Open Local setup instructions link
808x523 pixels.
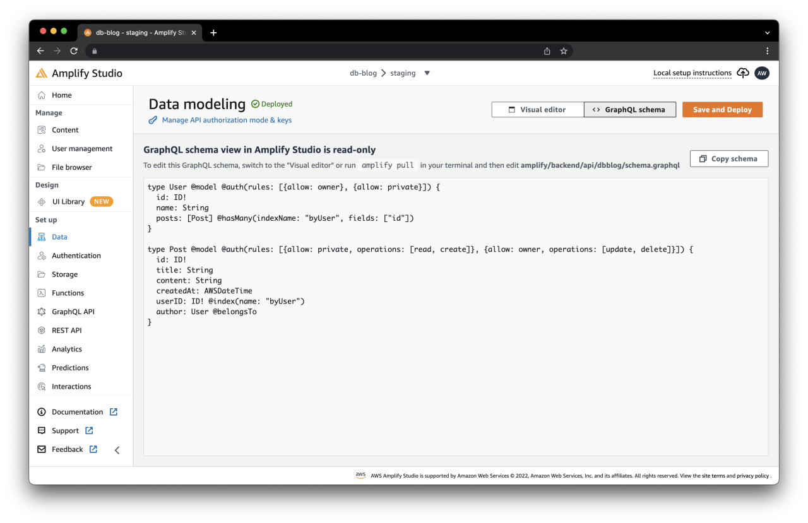pyautogui.click(x=692, y=73)
